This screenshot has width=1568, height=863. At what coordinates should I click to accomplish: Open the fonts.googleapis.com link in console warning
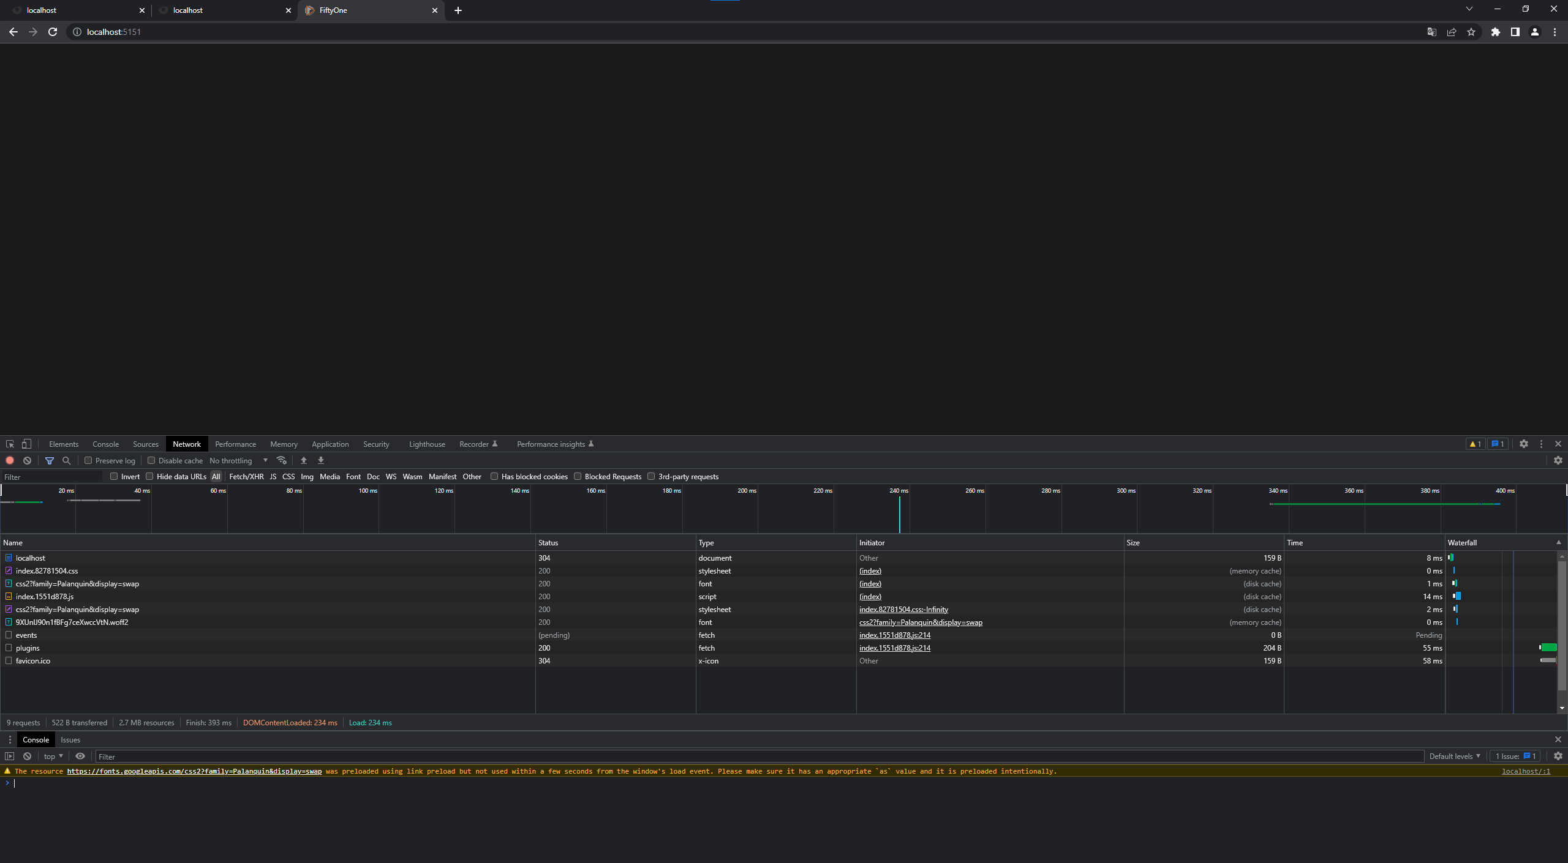[194, 771]
